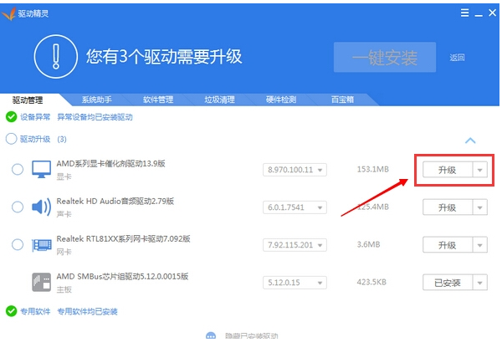Select the Realtek HD Audio driver radio button
The width and height of the screenshot is (502, 363).
point(18,207)
